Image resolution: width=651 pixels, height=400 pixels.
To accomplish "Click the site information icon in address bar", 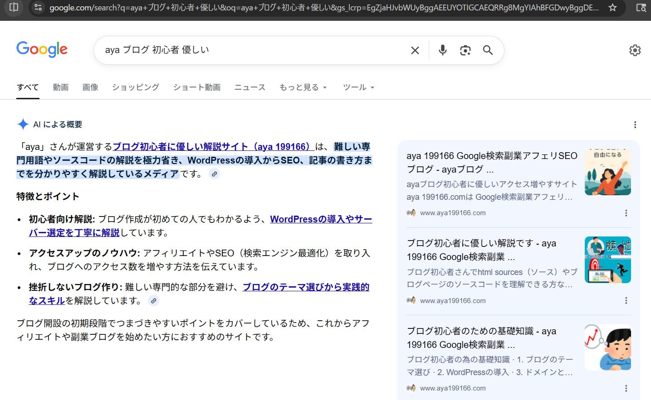I will (38, 7).
